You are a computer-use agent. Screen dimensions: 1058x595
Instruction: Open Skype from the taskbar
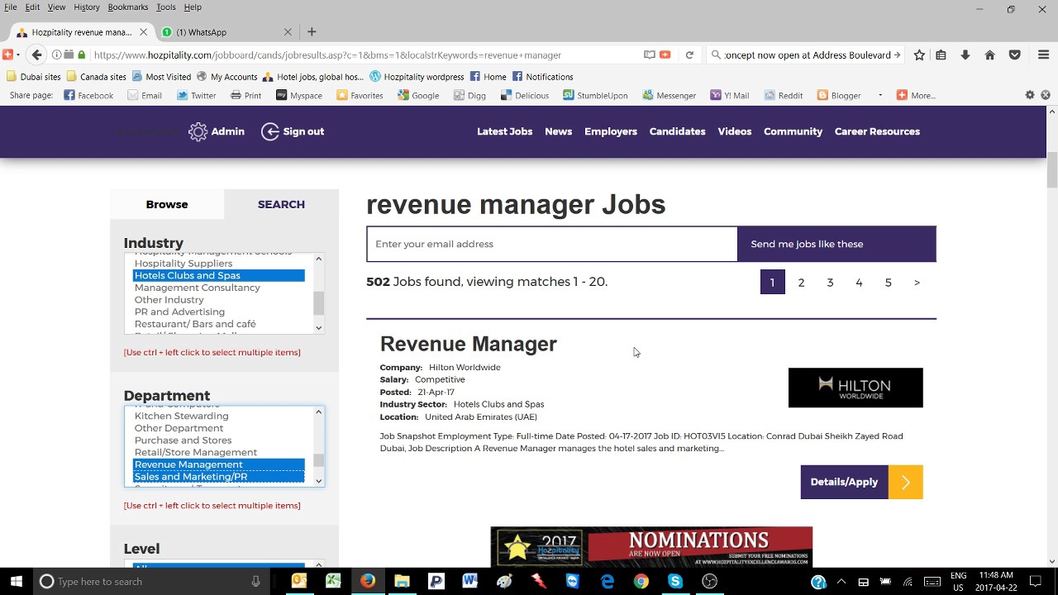[x=675, y=581]
